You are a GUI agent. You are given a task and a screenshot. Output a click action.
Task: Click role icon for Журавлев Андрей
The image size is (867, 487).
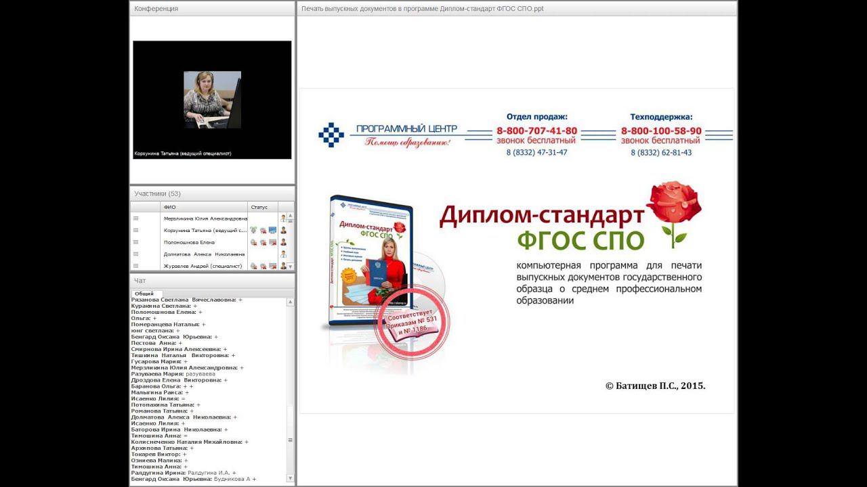(283, 266)
